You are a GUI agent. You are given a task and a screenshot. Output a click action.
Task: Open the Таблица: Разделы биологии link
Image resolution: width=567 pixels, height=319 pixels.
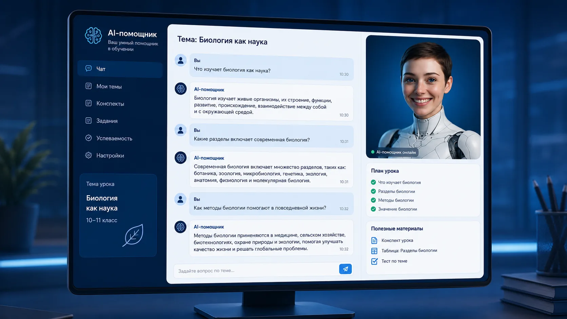409,251
